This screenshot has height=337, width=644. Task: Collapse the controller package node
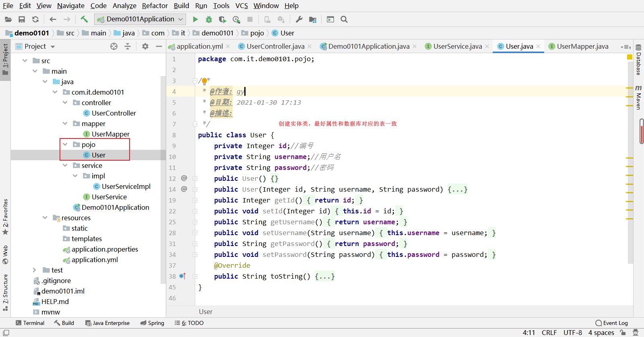pos(65,102)
